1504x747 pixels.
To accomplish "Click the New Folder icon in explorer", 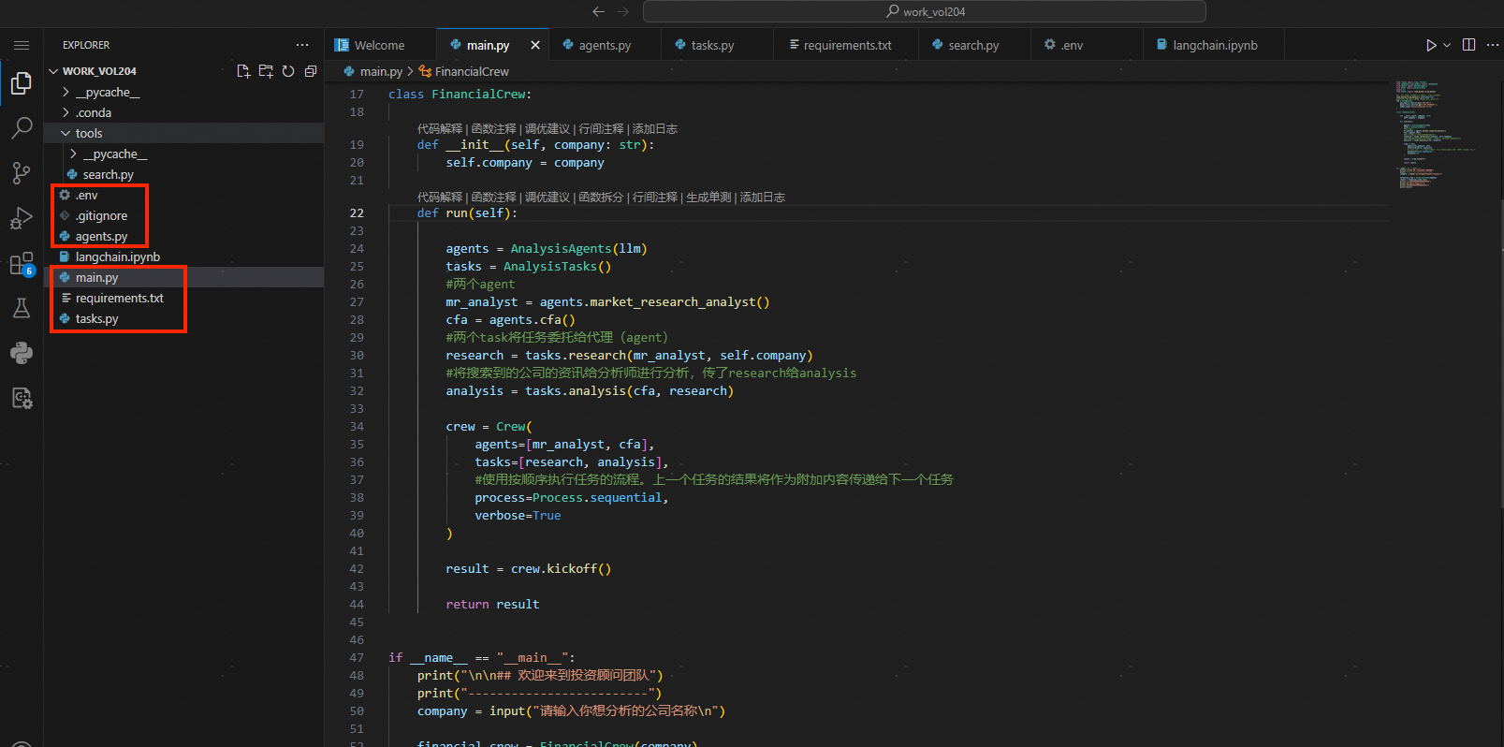I will (x=266, y=71).
